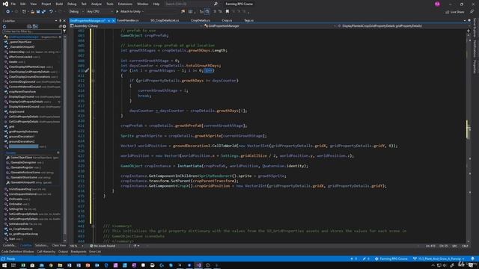Open the Breakpoints tab
This screenshot has width=479, height=269.
click(x=79, y=252)
